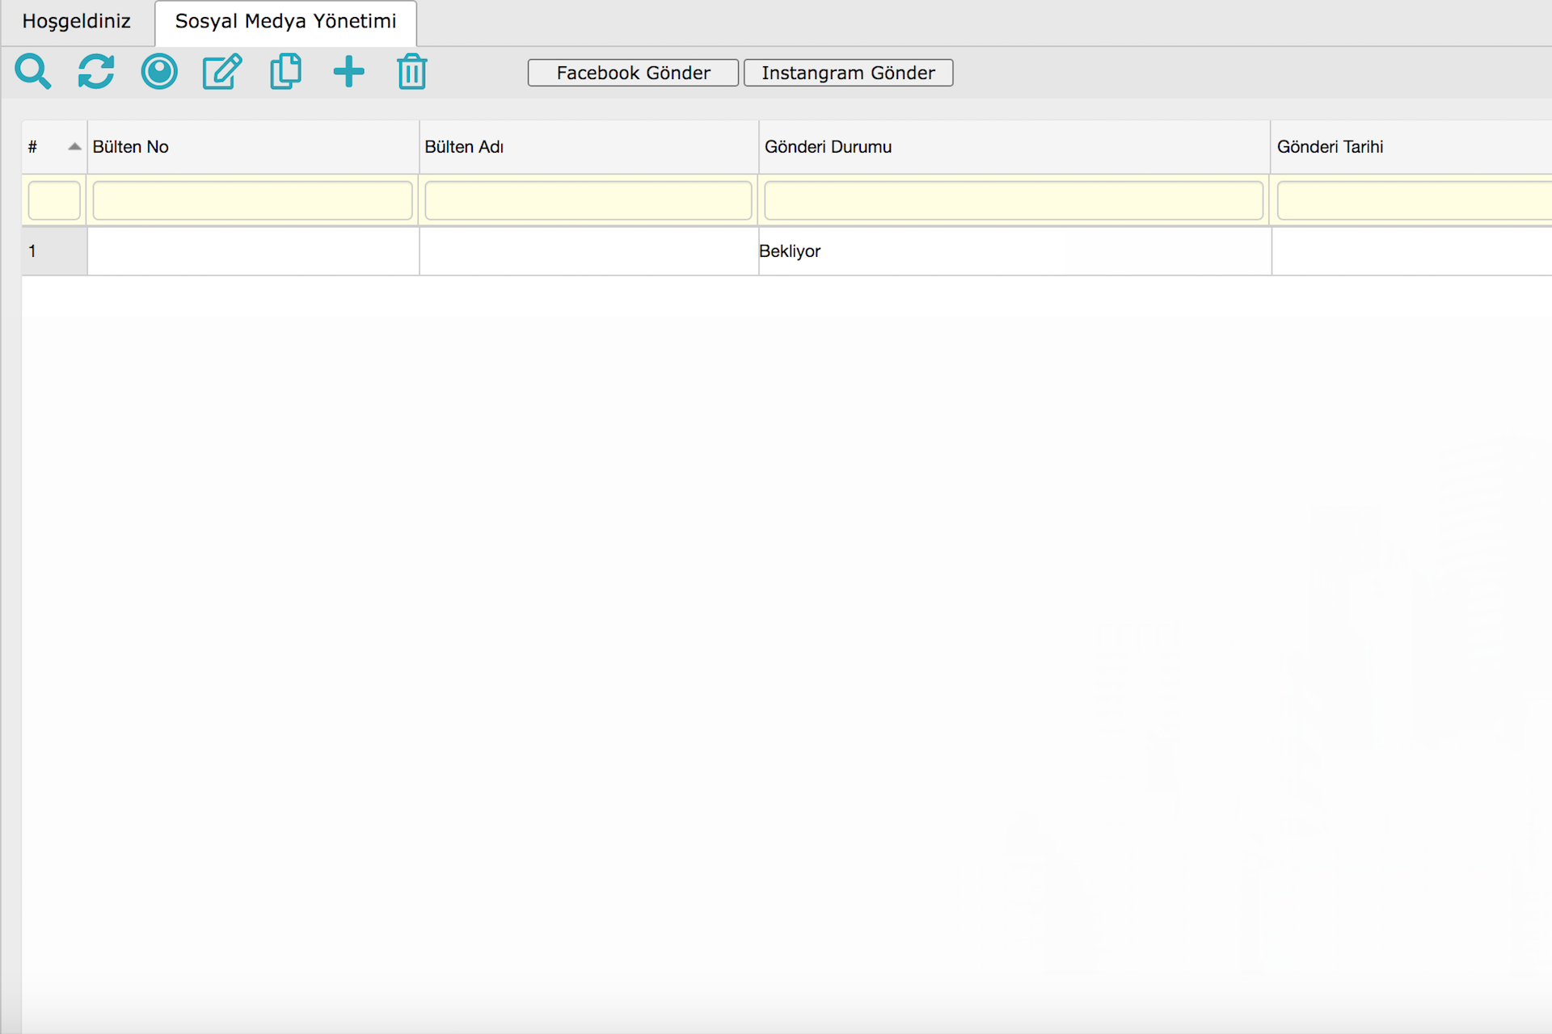Screen dimensions: 1552x1034
Task: Switch to the Hoşgeldiniz tab
Action: coord(77,22)
